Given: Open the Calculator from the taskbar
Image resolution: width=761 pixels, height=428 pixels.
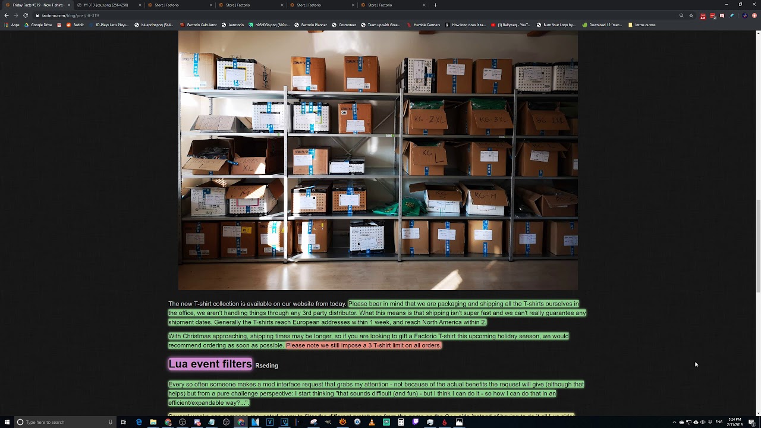Looking at the screenshot, I should (401, 422).
